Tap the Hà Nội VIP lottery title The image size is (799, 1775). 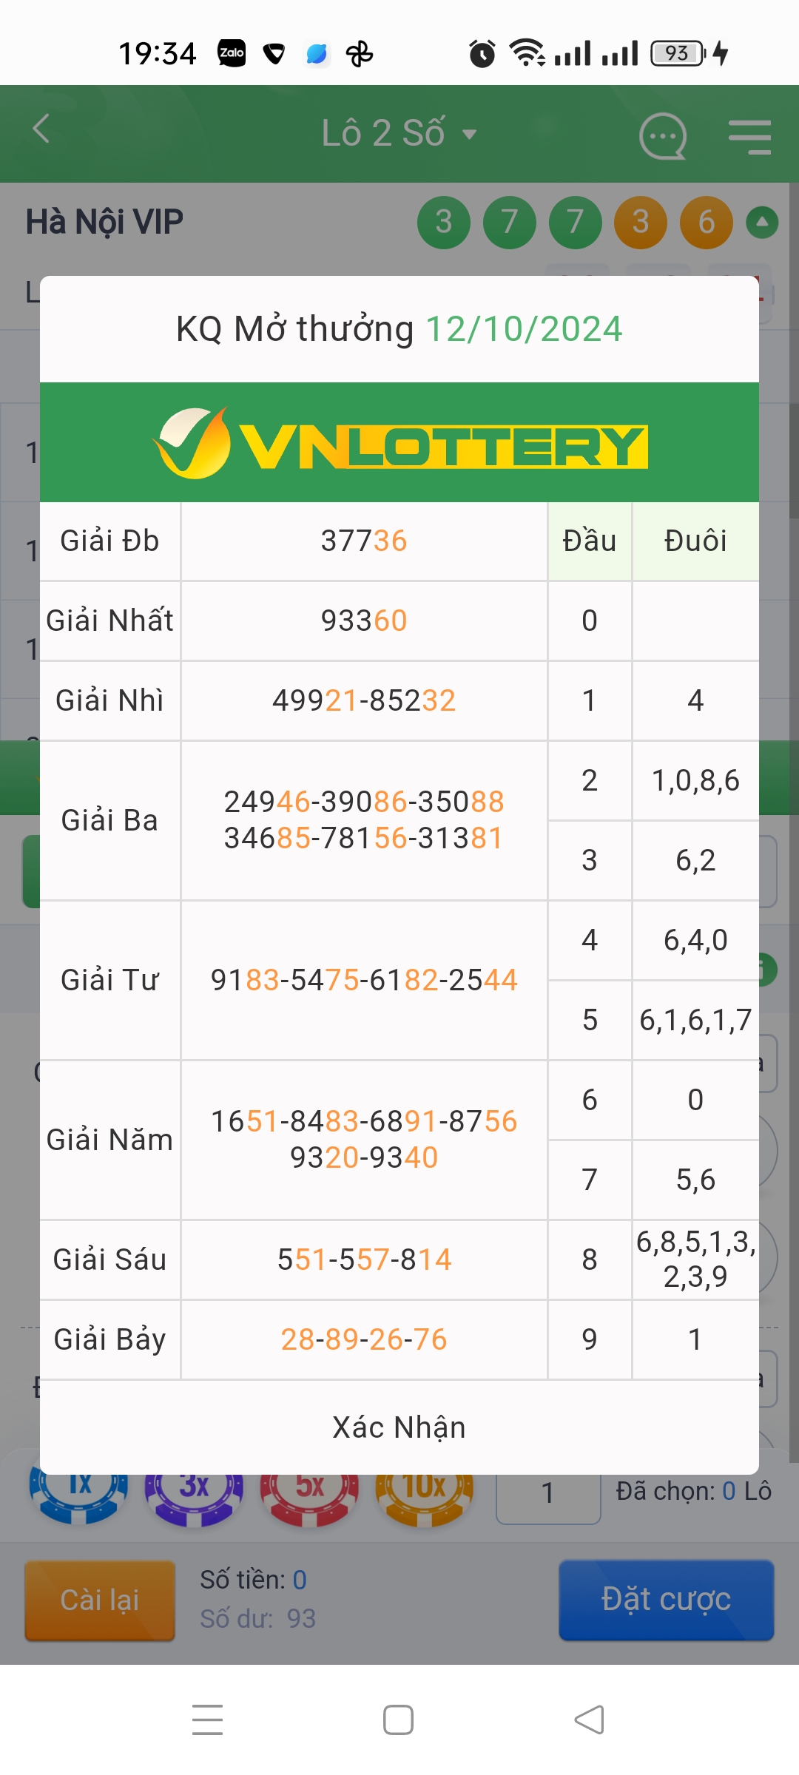tap(104, 222)
